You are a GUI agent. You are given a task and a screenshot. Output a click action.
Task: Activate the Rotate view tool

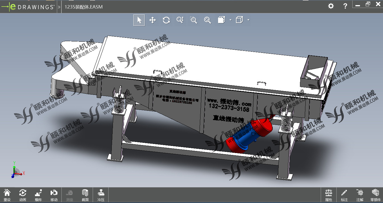(166, 20)
